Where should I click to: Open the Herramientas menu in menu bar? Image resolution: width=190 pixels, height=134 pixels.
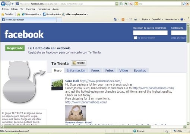44,9
